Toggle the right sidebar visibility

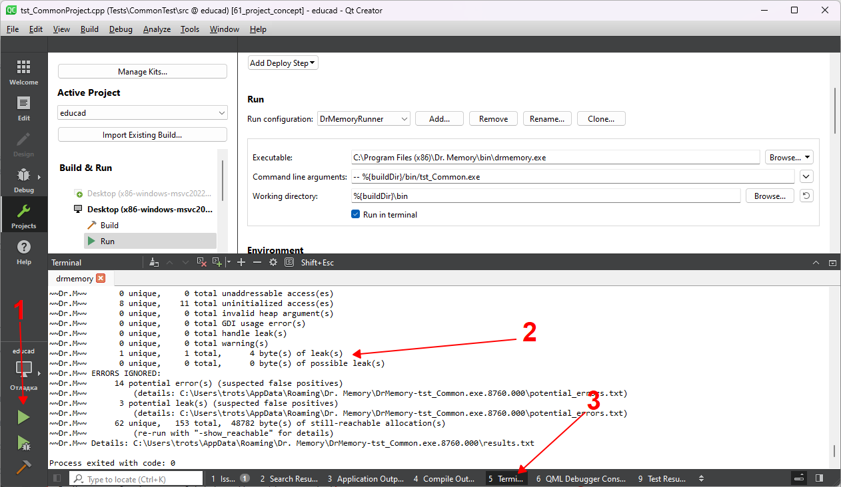click(819, 478)
